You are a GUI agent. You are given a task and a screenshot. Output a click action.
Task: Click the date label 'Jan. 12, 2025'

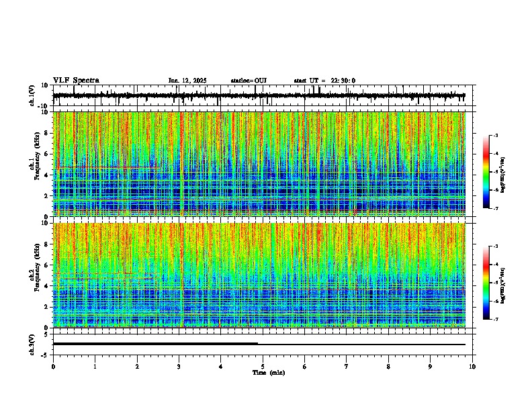pyautogui.click(x=187, y=81)
